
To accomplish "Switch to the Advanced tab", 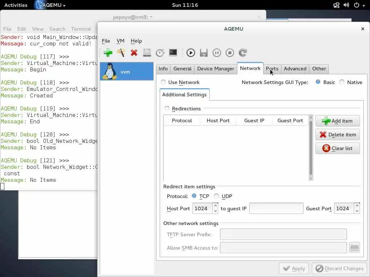I will point(295,69).
